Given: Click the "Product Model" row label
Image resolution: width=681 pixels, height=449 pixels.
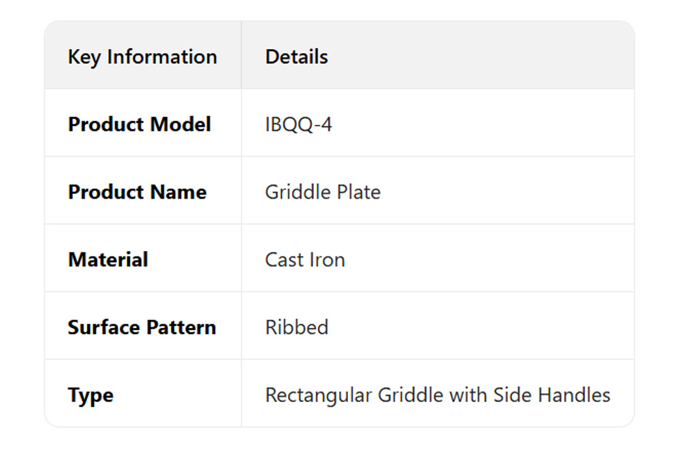Looking at the screenshot, I should [x=140, y=124].
